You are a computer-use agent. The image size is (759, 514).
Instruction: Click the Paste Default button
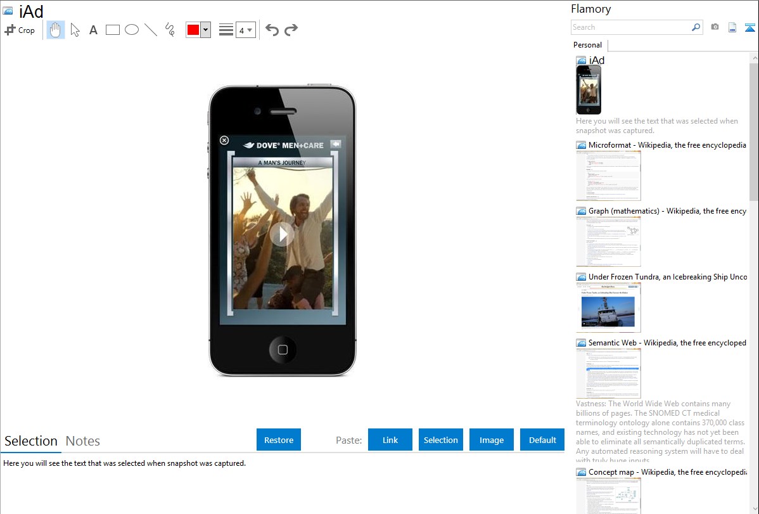pyautogui.click(x=542, y=440)
